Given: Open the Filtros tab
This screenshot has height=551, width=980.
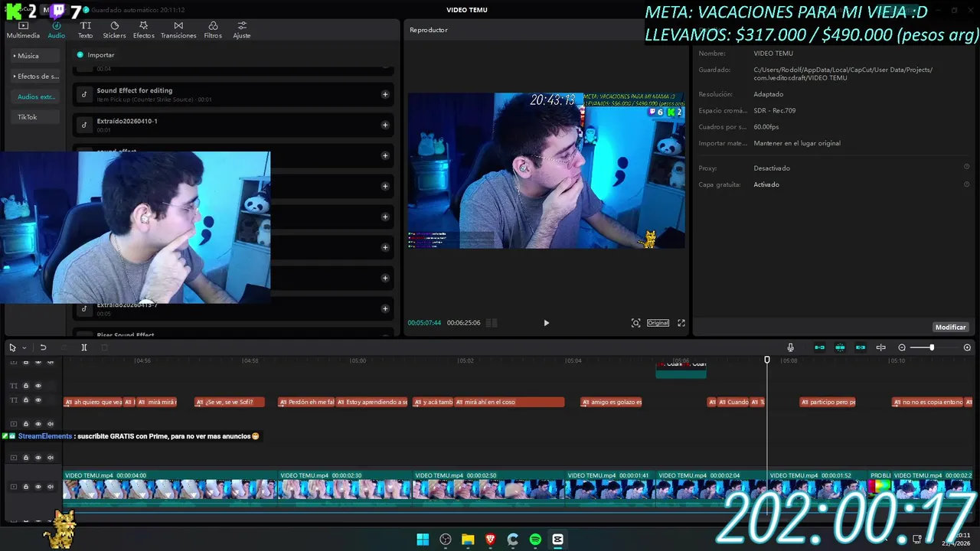Looking at the screenshot, I should coord(213,30).
